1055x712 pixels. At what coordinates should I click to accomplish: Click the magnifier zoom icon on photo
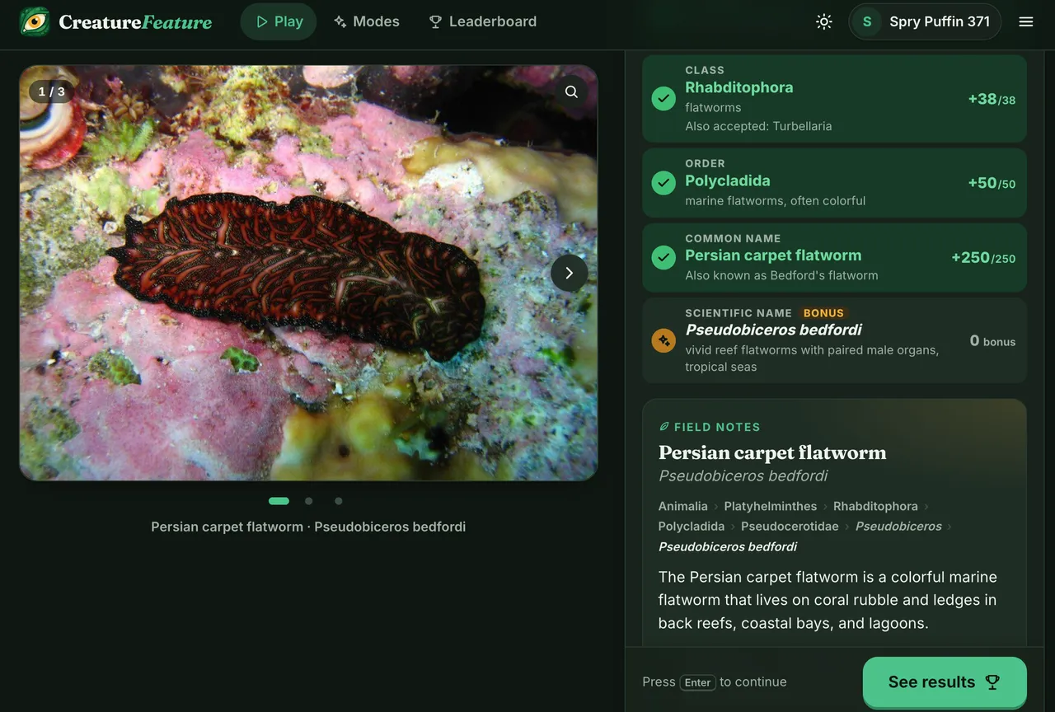point(571,91)
